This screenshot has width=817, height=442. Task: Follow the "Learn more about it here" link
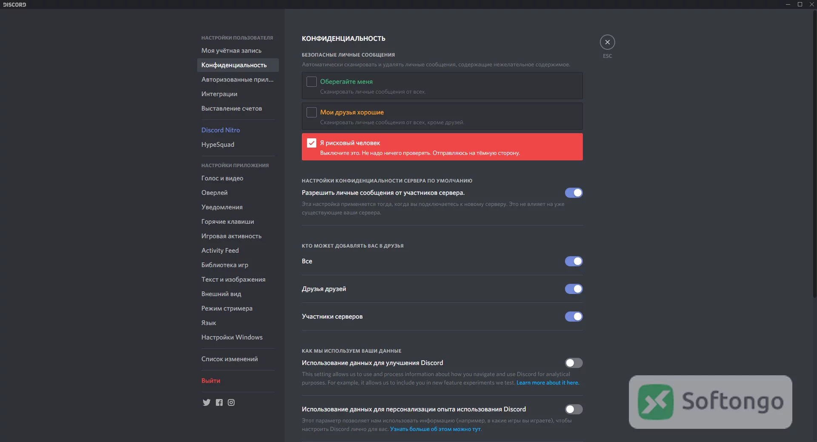click(x=548, y=383)
